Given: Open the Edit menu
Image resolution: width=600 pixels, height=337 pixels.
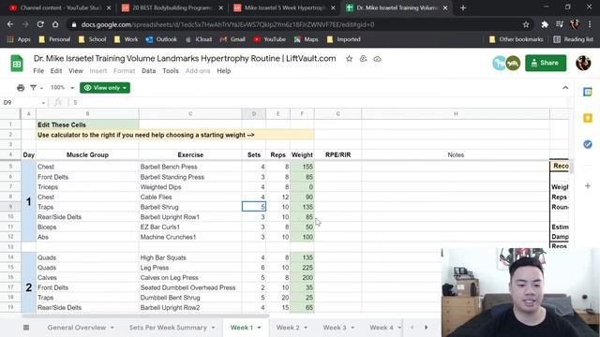Looking at the screenshot, I should pos(56,71).
